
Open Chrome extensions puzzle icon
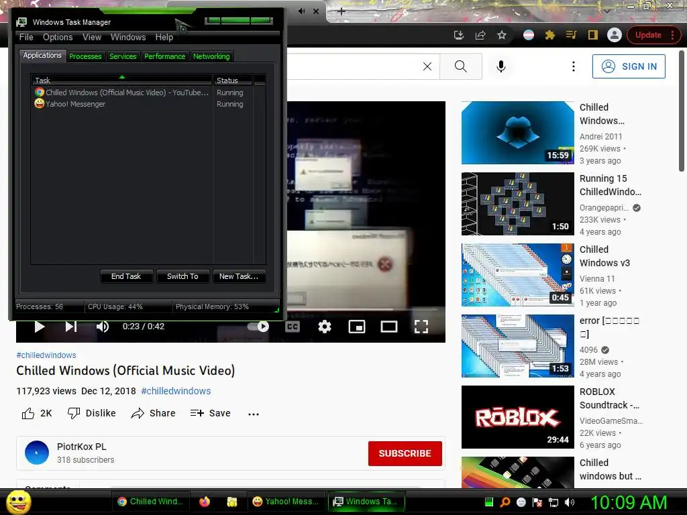pos(549,35)
